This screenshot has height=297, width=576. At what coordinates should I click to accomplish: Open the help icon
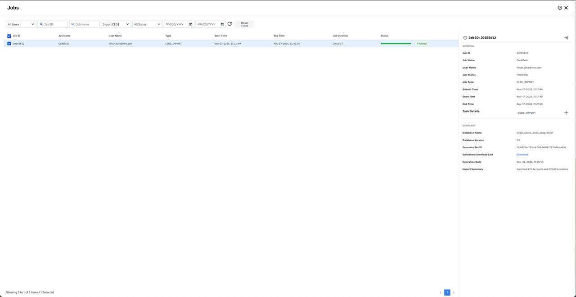click(559, 8)
